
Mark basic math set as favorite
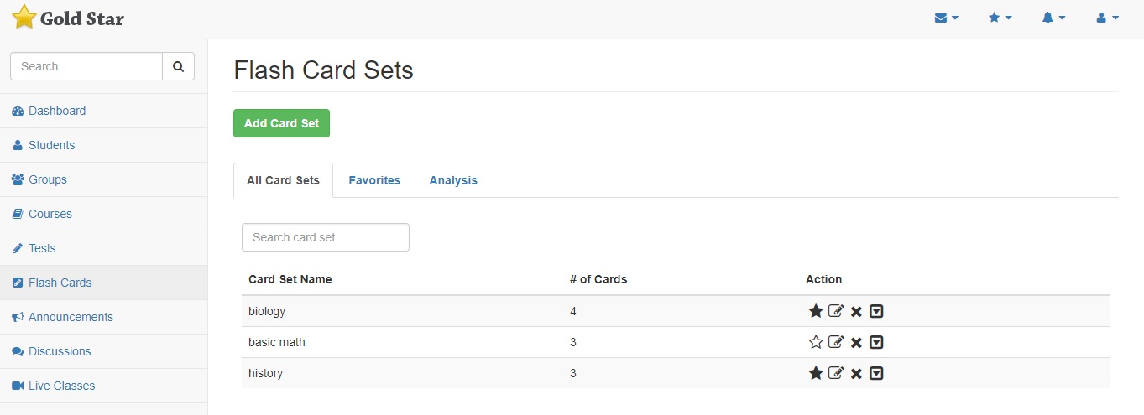click(816, 342)
